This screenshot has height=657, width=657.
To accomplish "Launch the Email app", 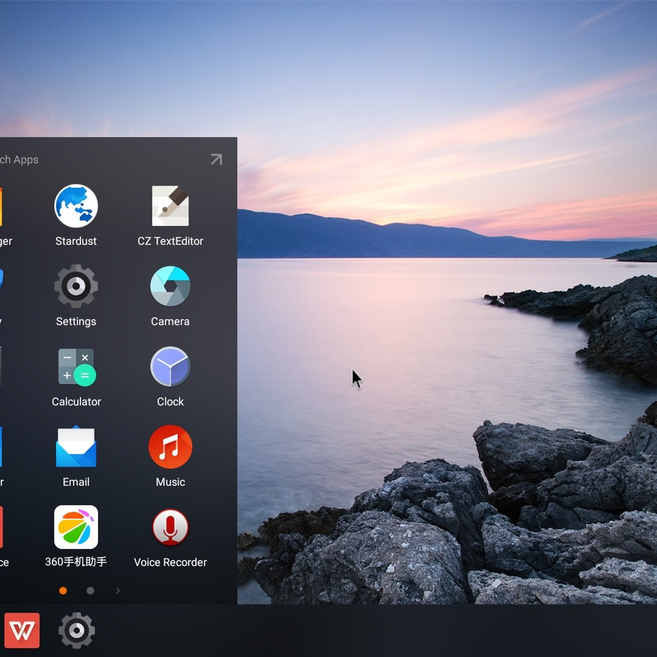I will [76, 447].
